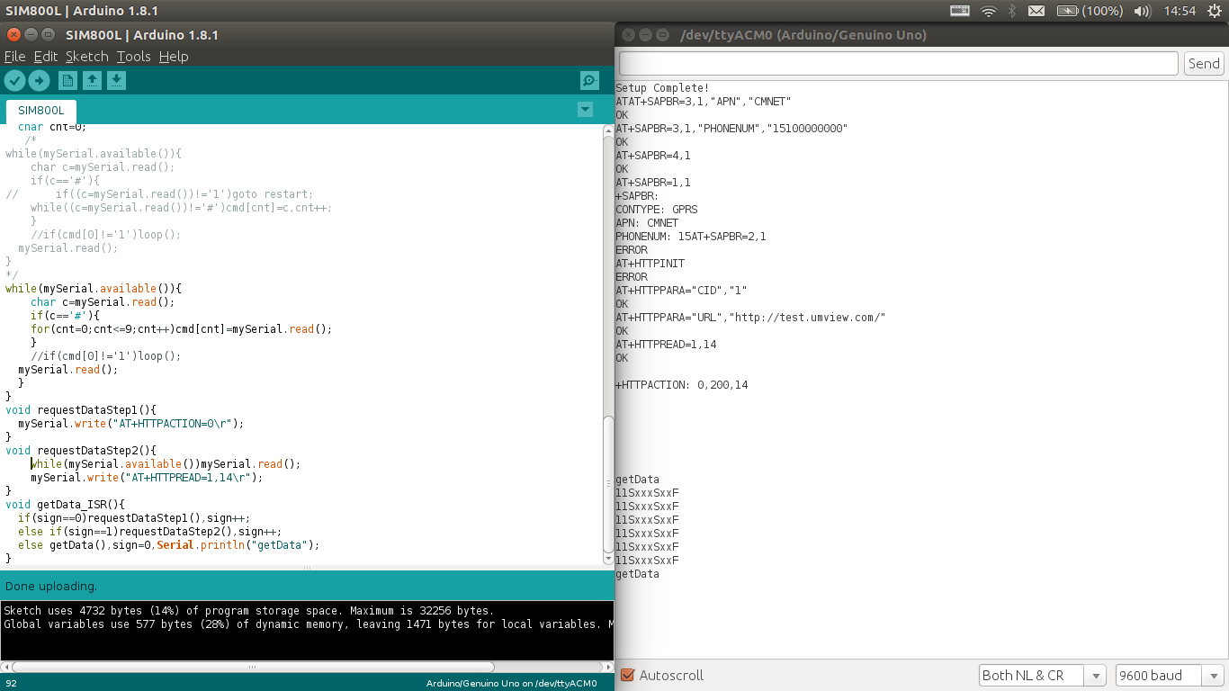
Task: Open the Both NL & CR dropdown
Action: pyautogui.click(x=1043, y=675)
